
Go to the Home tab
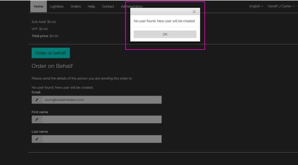click(x=39, y=6)
